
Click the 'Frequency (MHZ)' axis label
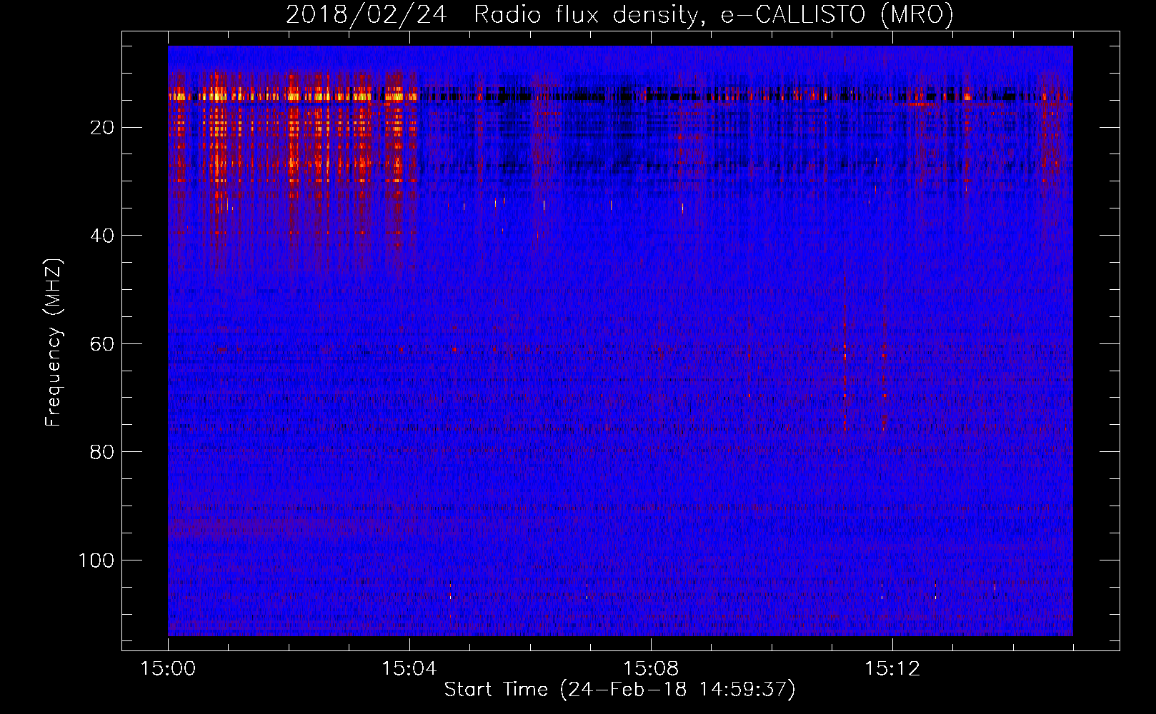[x=54, y=343]
